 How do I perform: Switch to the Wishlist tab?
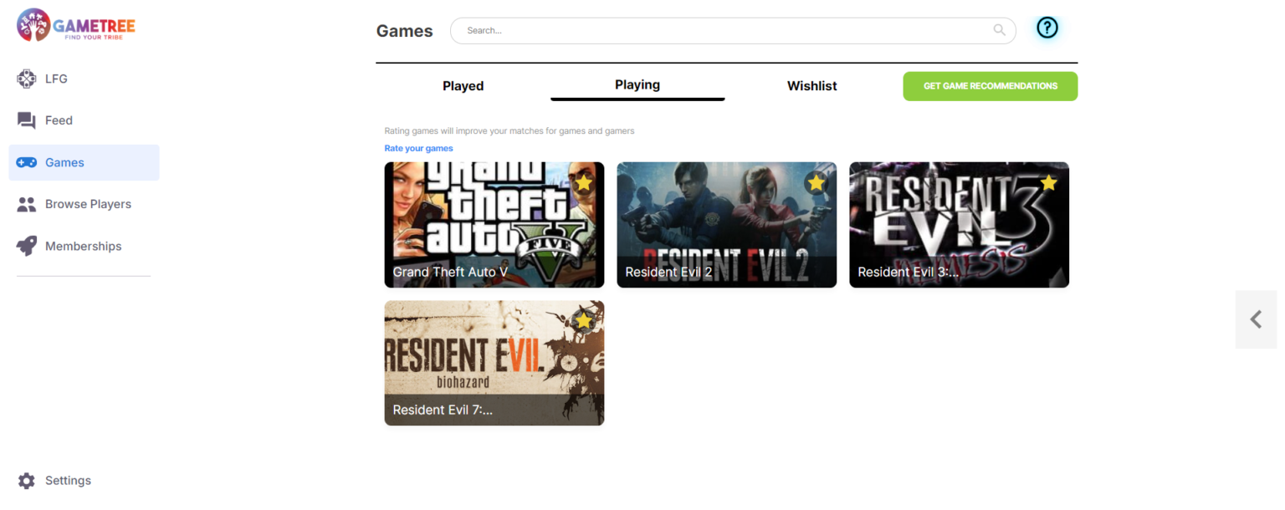(x=811, y=85)
